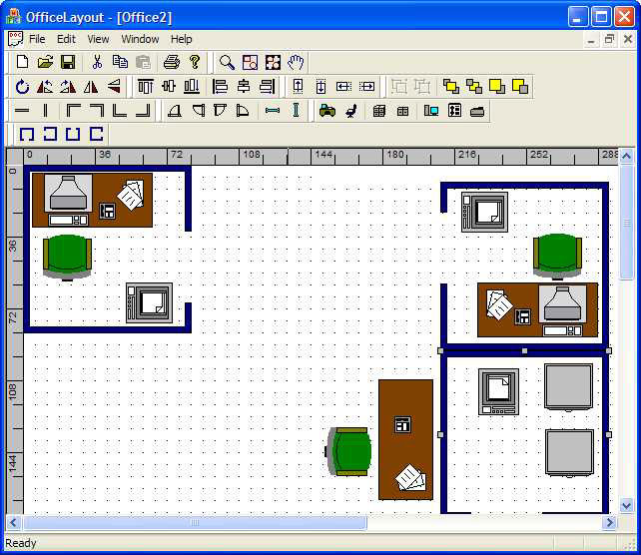Activate the hand pan tool

click(296, 62)
